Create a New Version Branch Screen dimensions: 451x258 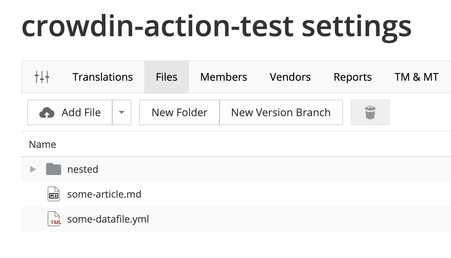[x=281, y=112]
